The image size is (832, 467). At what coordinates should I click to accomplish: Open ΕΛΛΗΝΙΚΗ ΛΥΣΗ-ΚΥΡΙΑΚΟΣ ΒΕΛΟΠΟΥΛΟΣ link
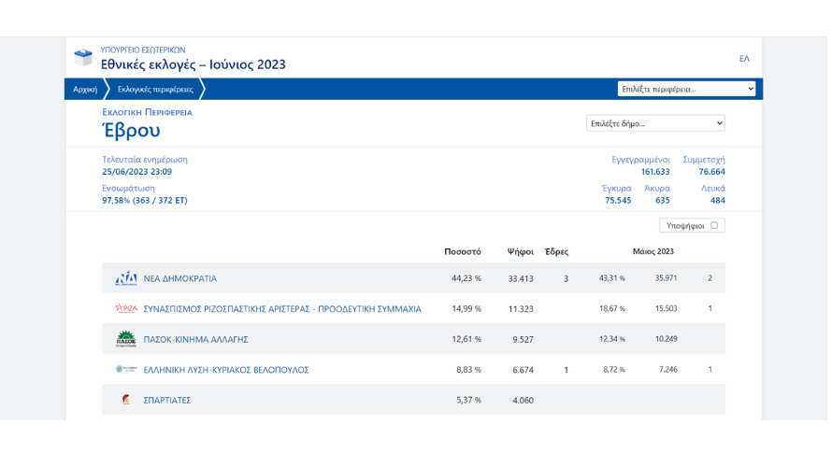pyautogui.click(x=225, y=370)
